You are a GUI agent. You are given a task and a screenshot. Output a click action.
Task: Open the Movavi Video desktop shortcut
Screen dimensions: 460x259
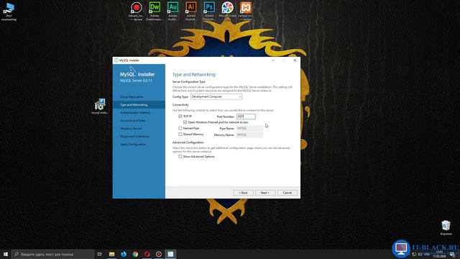(227, 11)
